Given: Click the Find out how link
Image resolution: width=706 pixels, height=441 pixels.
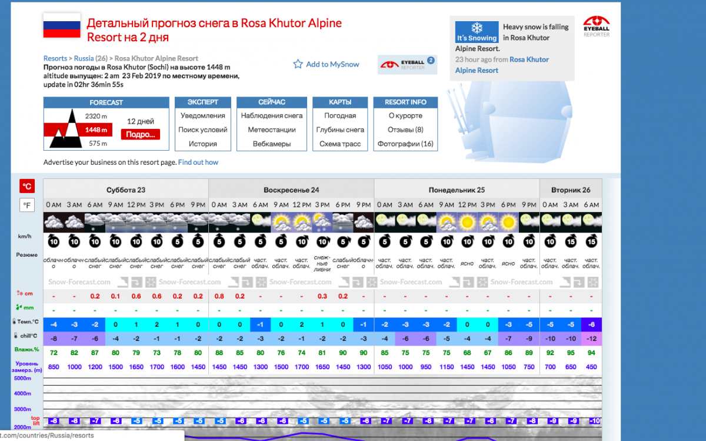Looking at the screenshot, I should [198, 163].
